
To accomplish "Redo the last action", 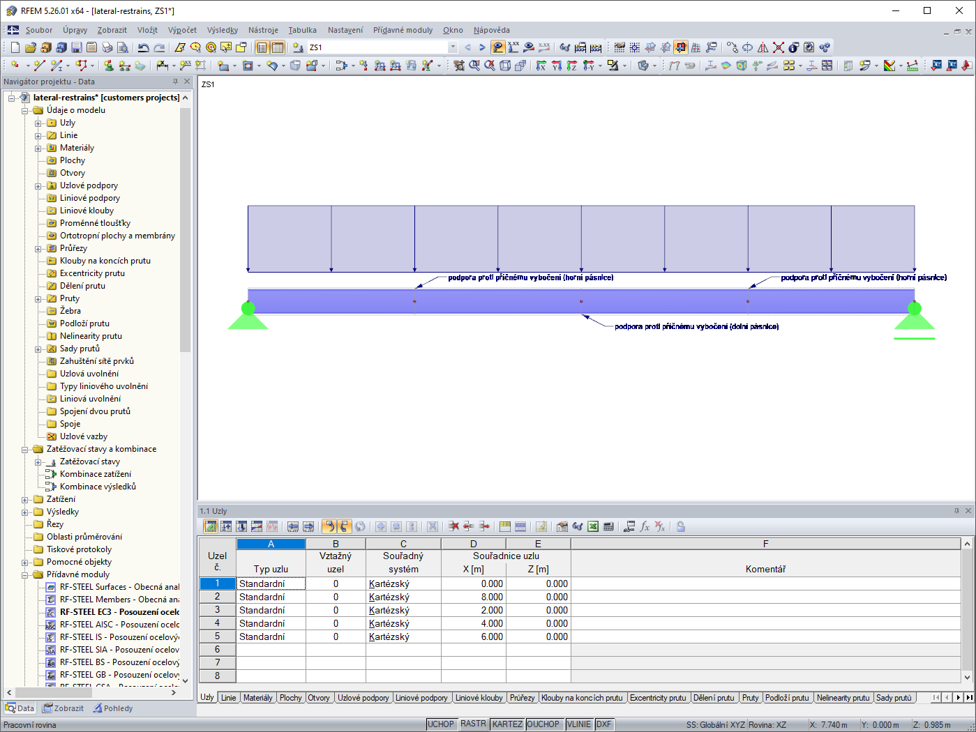I will click(159, 47).
